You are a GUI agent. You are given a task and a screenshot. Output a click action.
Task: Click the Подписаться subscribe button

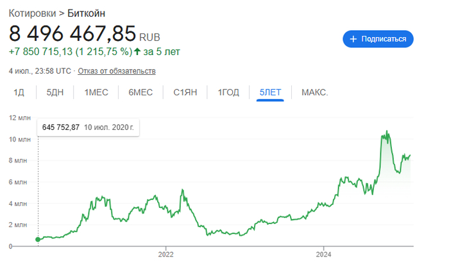tap(378, 39)
